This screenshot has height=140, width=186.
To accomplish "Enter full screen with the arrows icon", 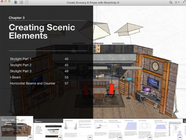I will 184,2.
